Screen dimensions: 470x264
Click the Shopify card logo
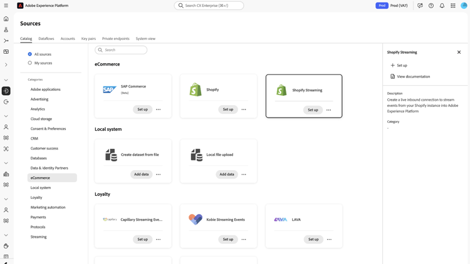click(196, 89)
